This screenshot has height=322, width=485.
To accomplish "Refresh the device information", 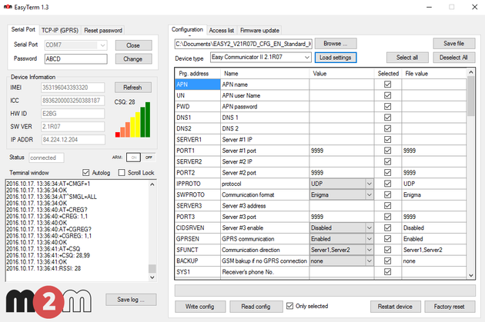I will 132,88.
